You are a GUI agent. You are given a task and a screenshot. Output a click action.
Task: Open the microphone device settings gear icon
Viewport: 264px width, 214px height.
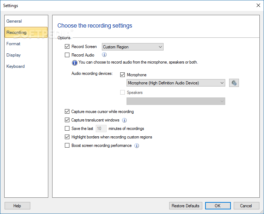234,83
